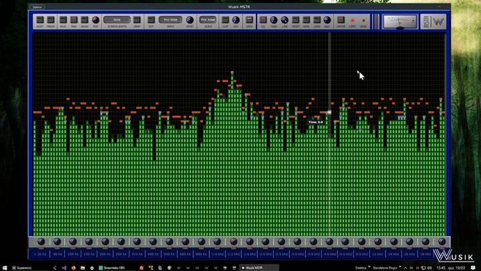Click the 800 hz band knob
Image resolution: width=481 pixels, height=271 pixels.
pyautogui.click(x=201, y=242)
